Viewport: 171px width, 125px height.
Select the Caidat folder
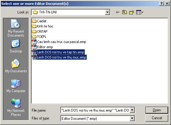(39, 21)
